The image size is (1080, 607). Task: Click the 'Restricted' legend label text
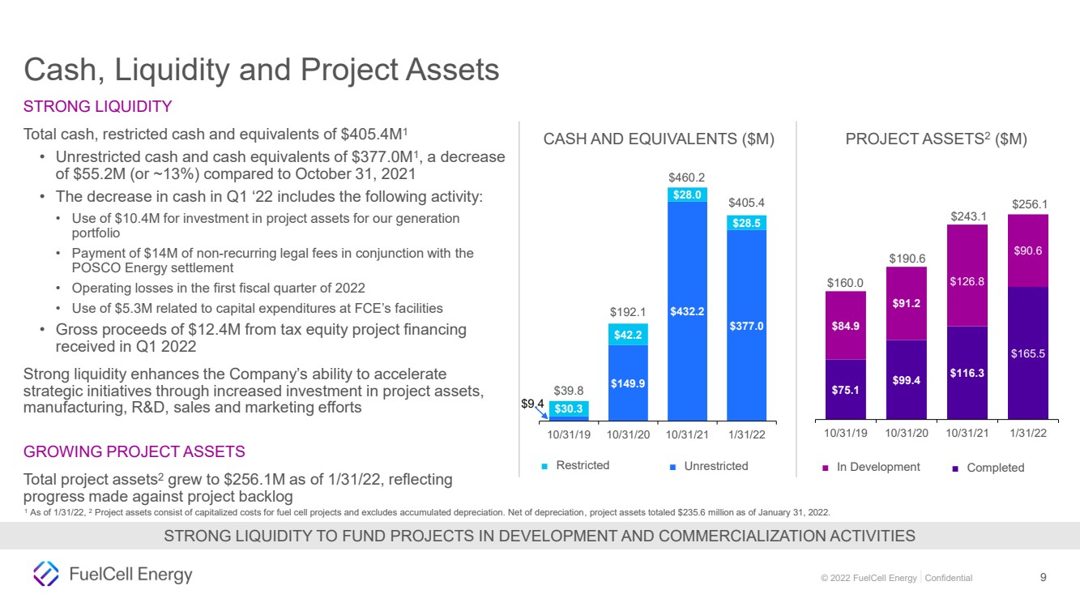(583, 466)
